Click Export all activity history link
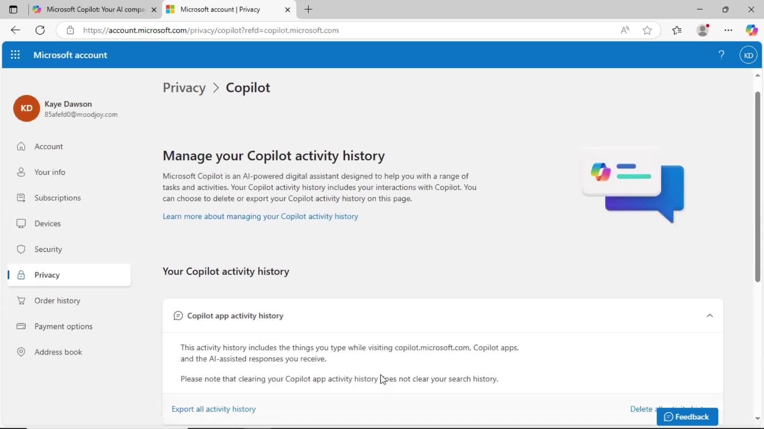764x429 pixels. tap(213, 409)
